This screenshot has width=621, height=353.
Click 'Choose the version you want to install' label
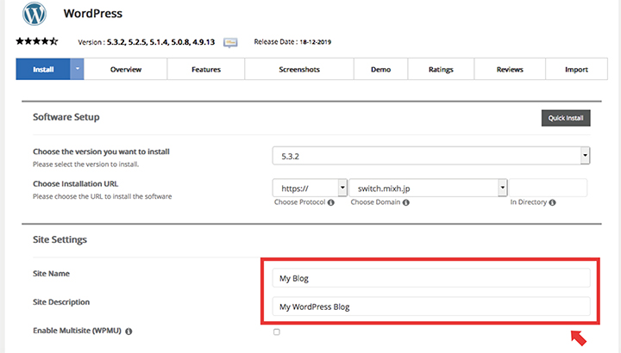(101, 152)
